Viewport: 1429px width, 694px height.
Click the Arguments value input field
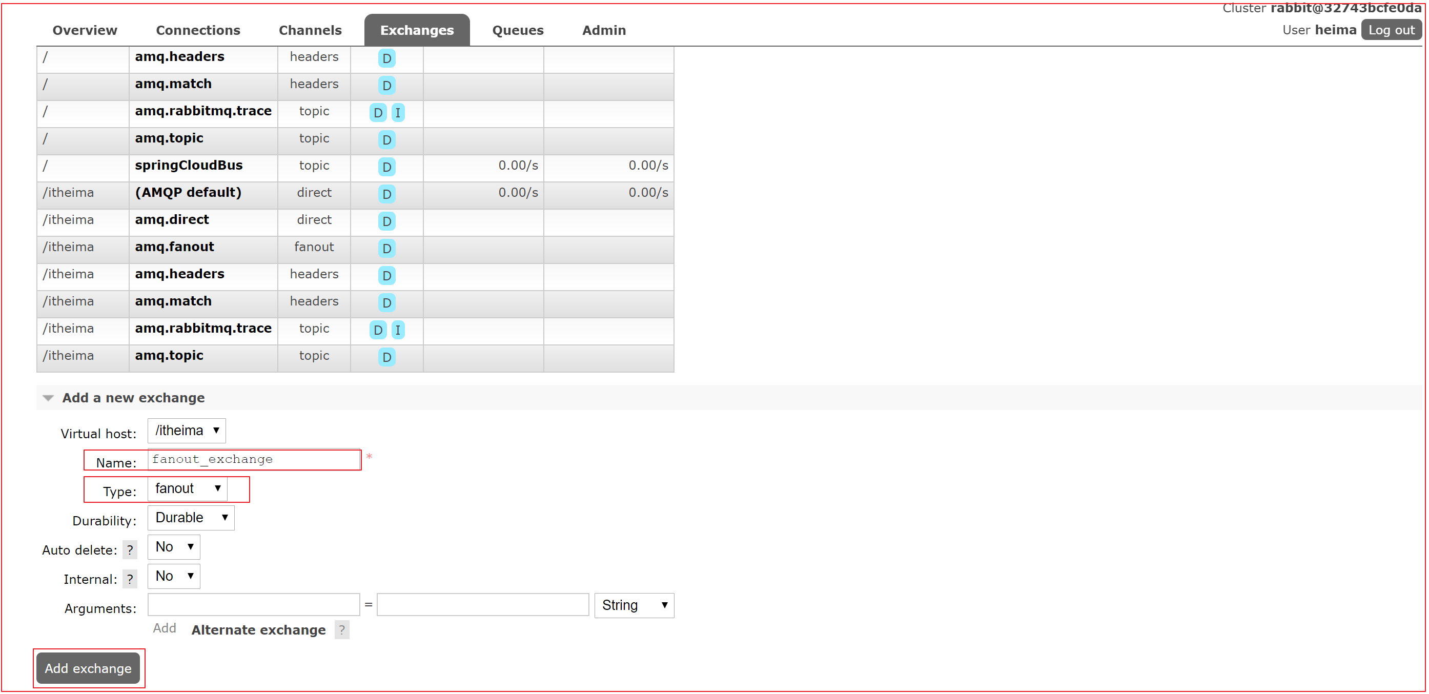click(x=483, y=605)
